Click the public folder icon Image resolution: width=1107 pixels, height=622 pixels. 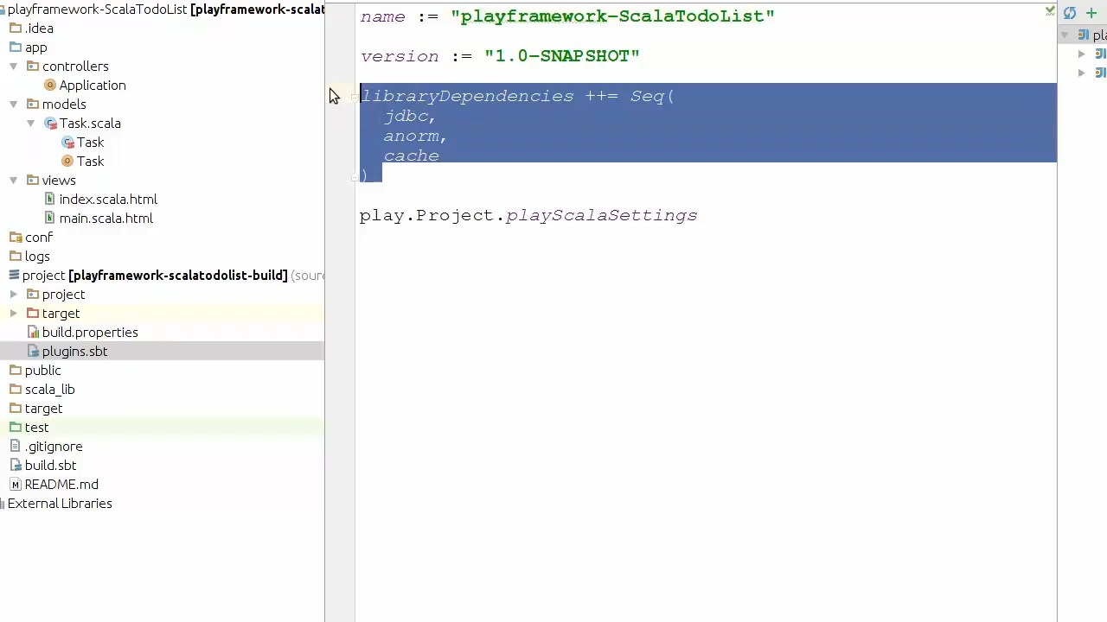(16, 371)
